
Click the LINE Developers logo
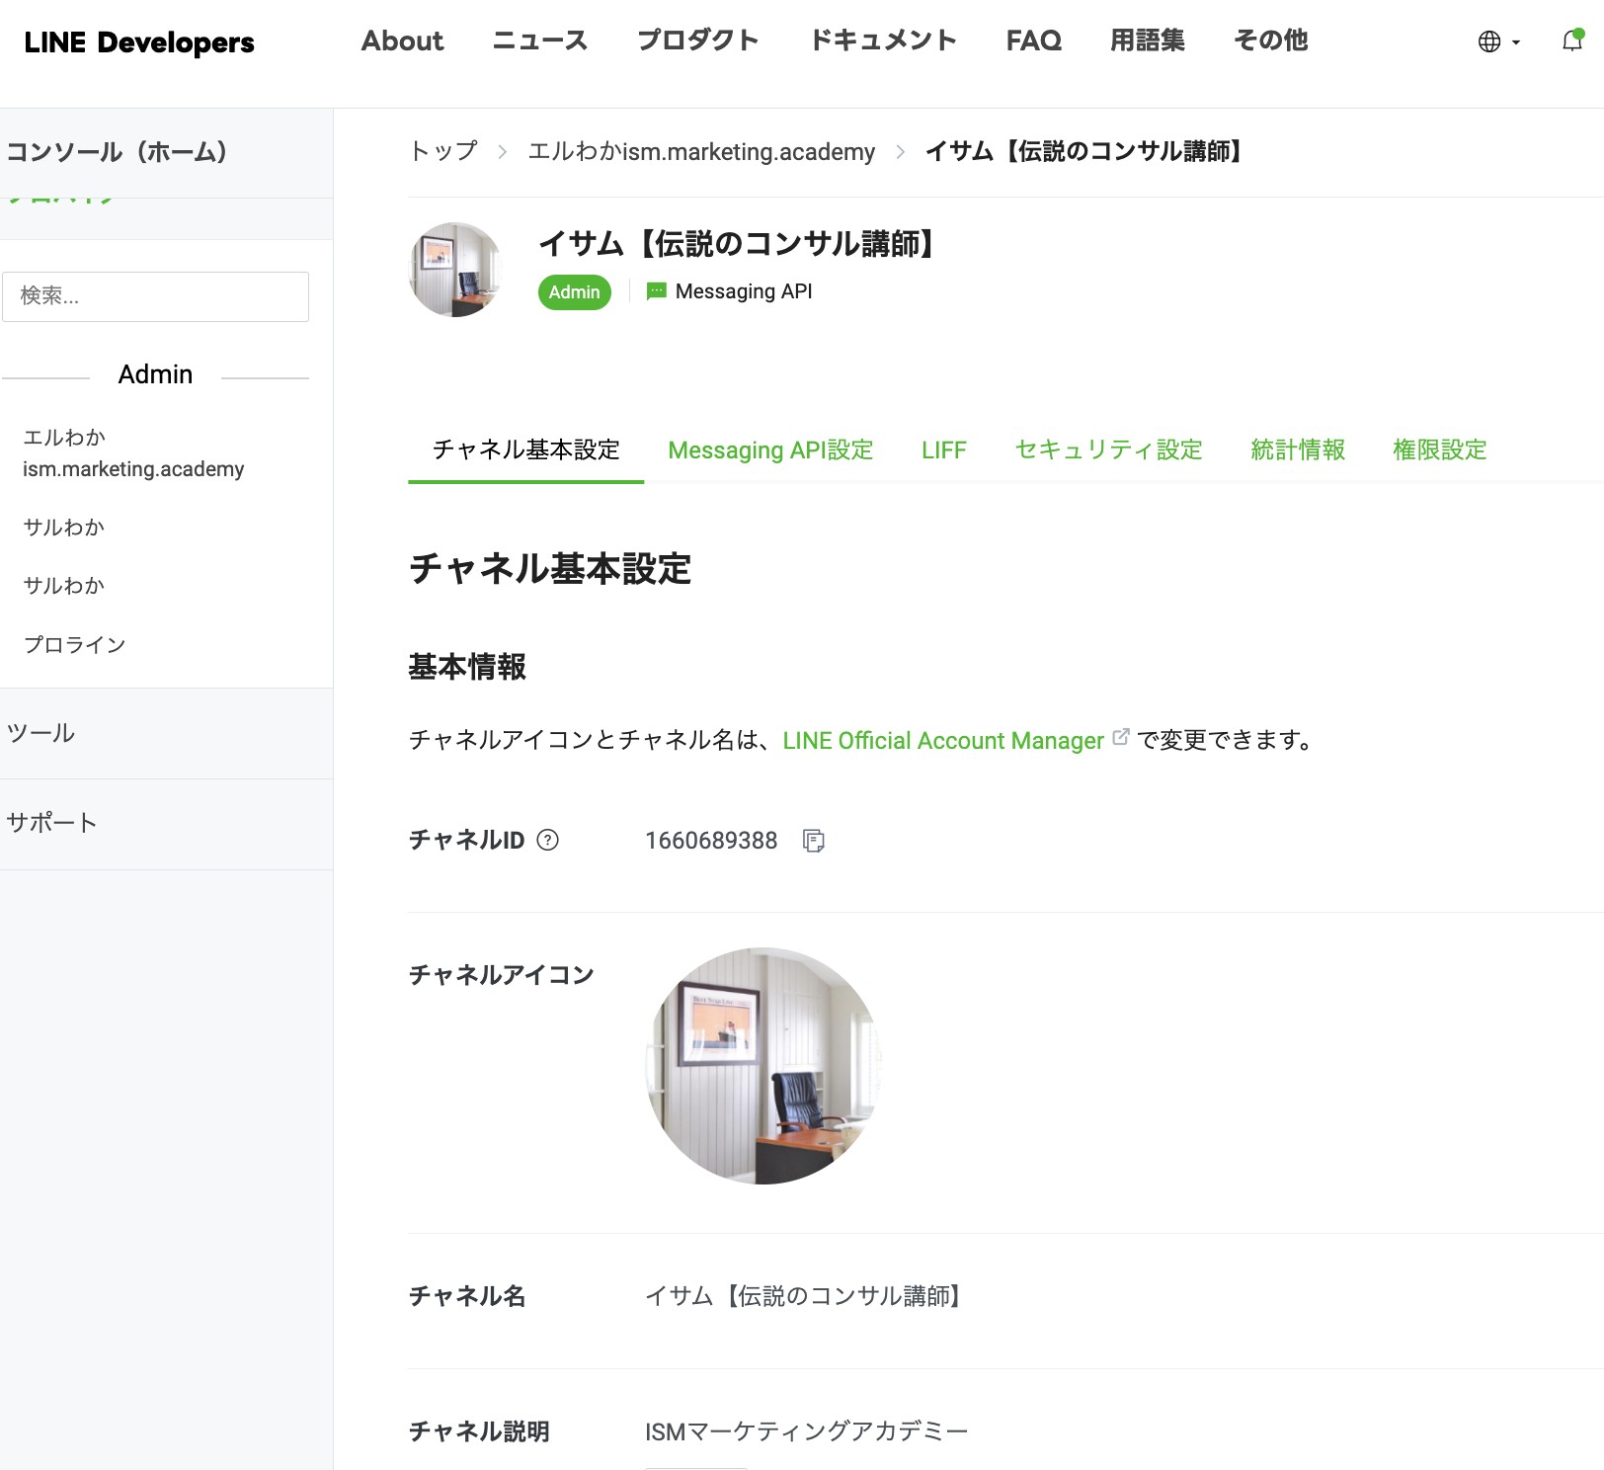pyautogui.click(x=139, y=42)
